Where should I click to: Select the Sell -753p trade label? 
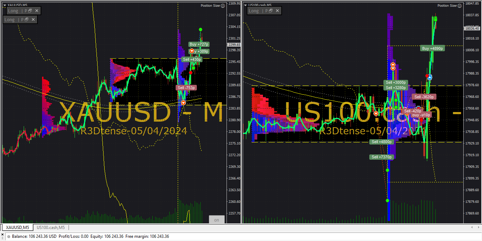[187, 88]
